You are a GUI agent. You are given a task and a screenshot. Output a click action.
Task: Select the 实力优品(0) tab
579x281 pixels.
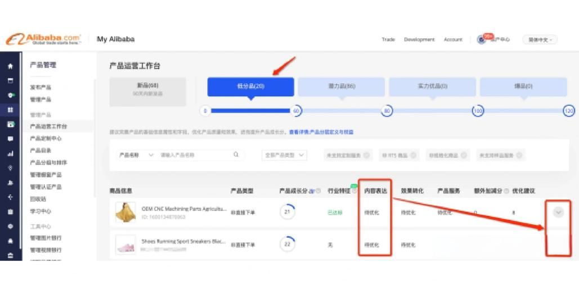[x=432, y=87]
